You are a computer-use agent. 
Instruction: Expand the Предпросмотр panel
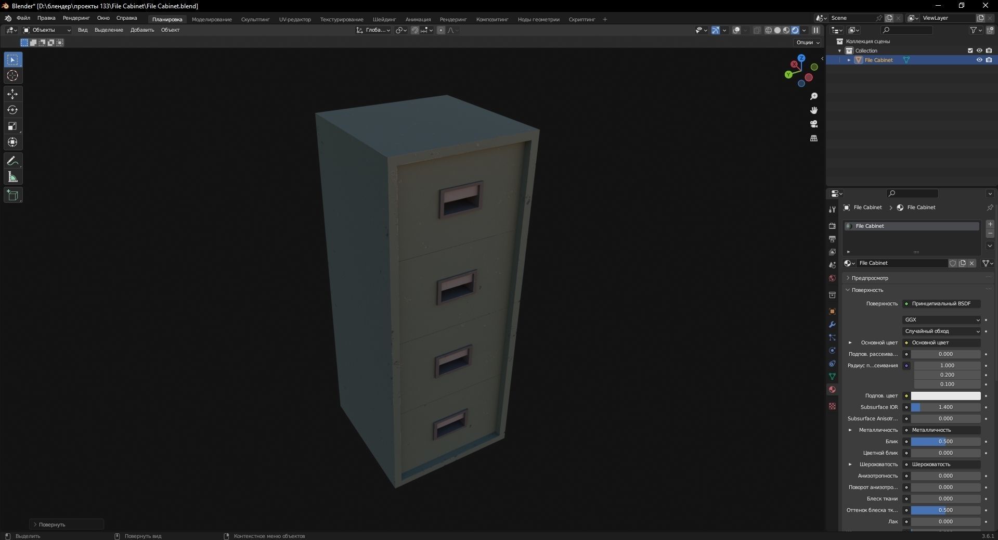tap(848, 278)
